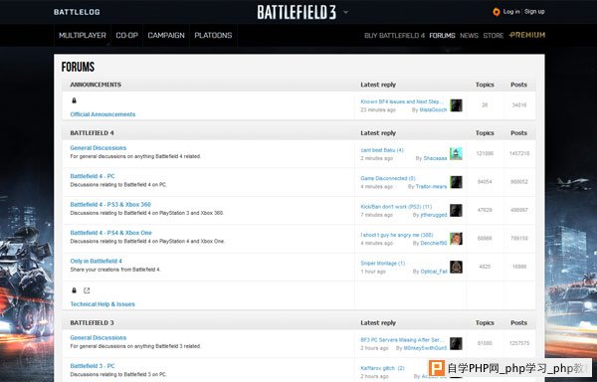Viewport: 597px width, 382px height.
Task: Expand the Battlefield 3 game dropdown arrow
Action: 345,12
